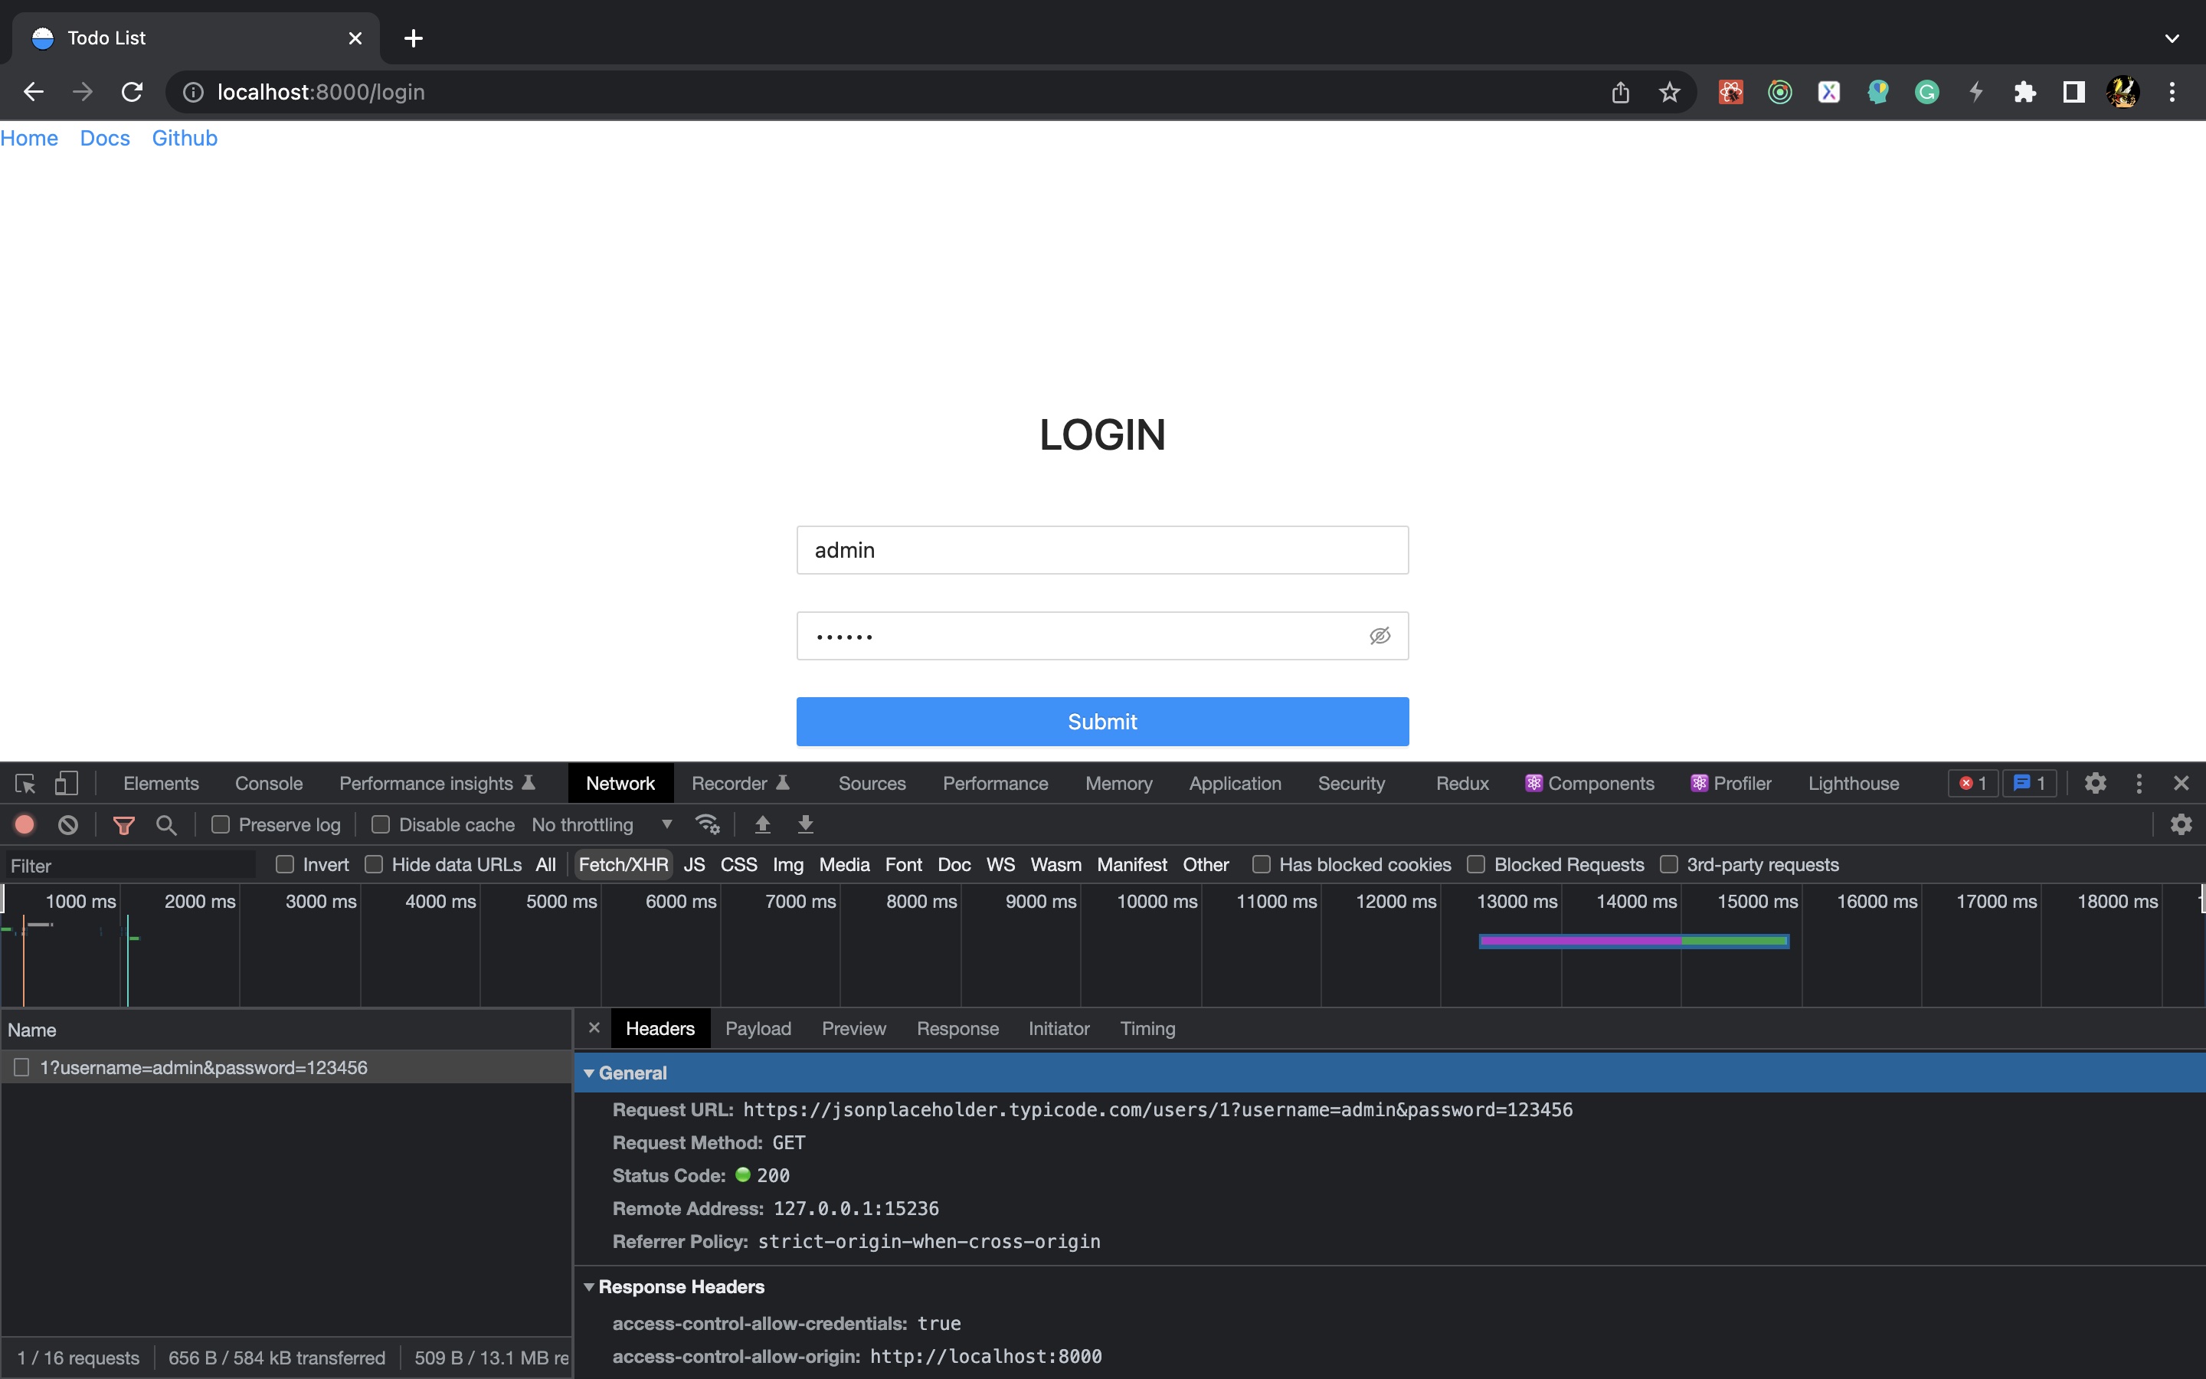Click the record network log button
Viewport: 2206px width, 1379px height.
(x=25, y=824)
